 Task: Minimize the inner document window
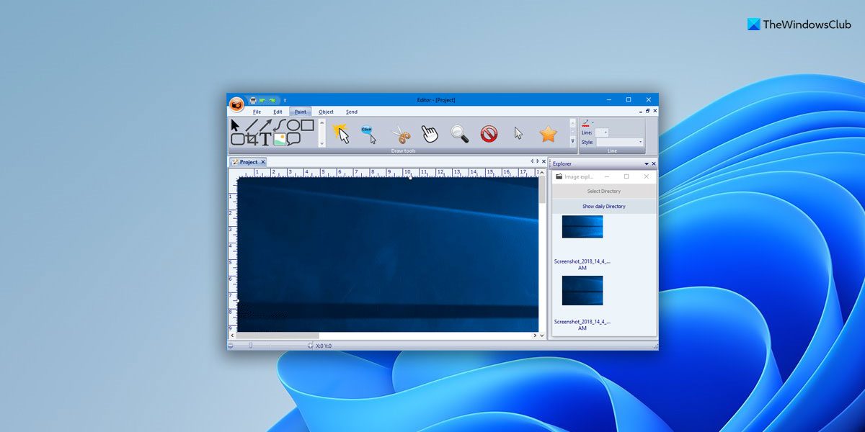tap(640, 112)
